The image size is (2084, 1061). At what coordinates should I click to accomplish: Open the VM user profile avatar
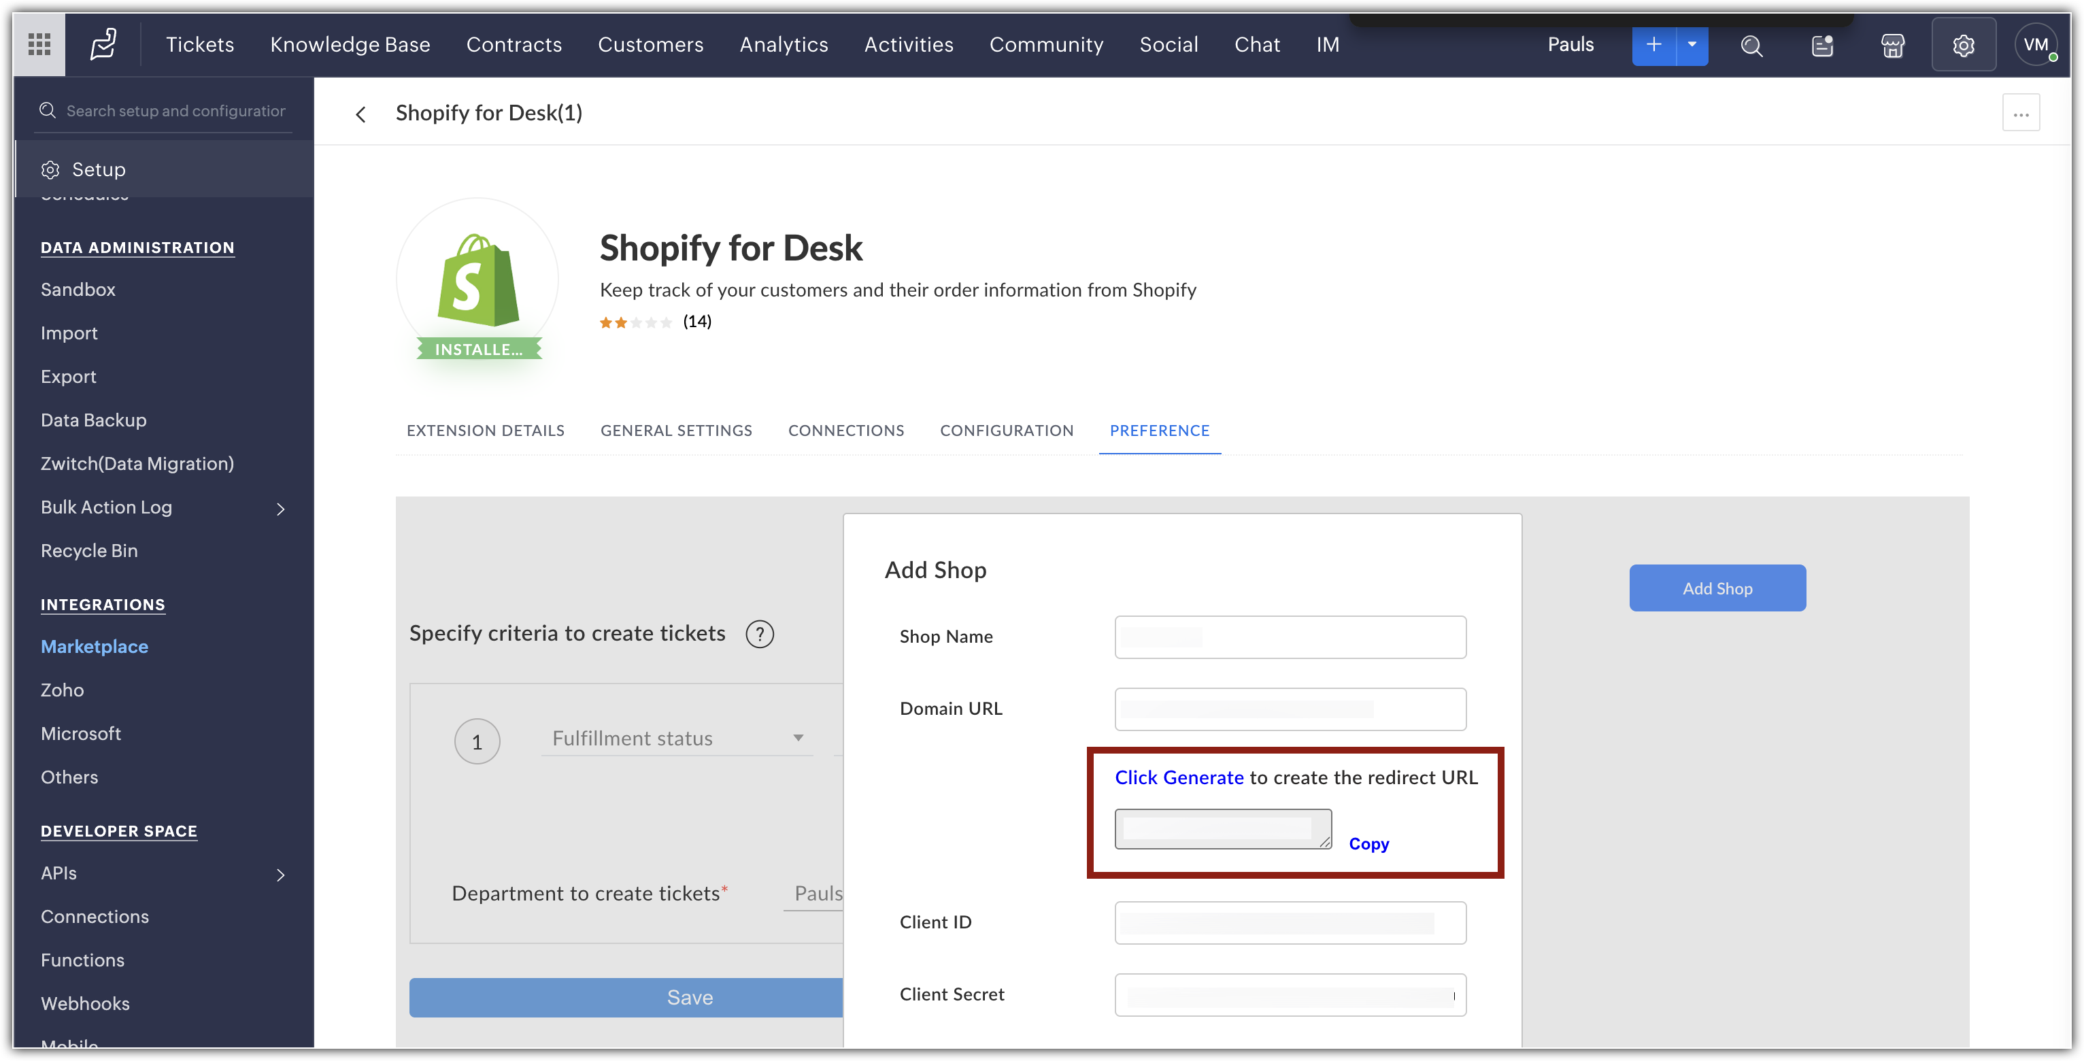click(x=2036, y=46)
